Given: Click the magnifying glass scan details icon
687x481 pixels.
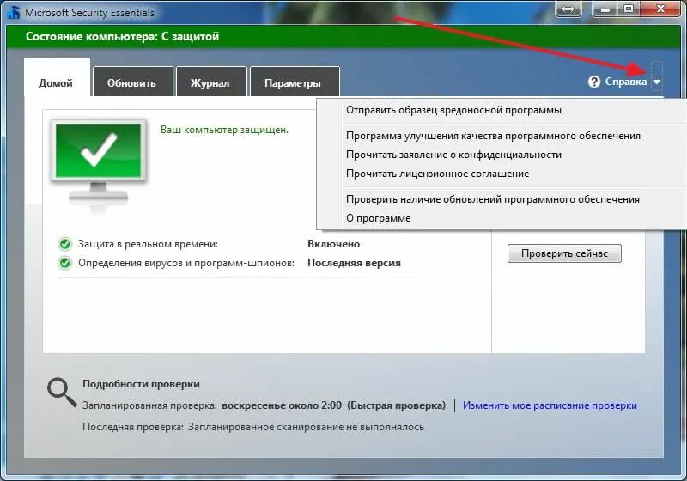Looking at the screenshot, I should click(x=62, y=393).
